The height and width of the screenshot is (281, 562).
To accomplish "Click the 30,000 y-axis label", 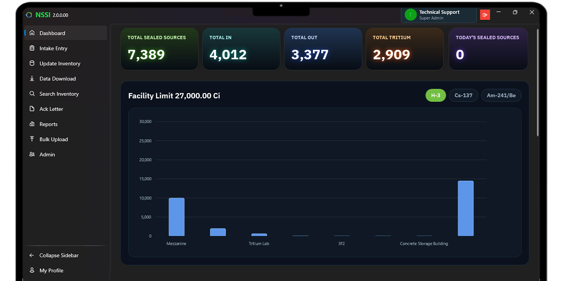I will 145,122.
